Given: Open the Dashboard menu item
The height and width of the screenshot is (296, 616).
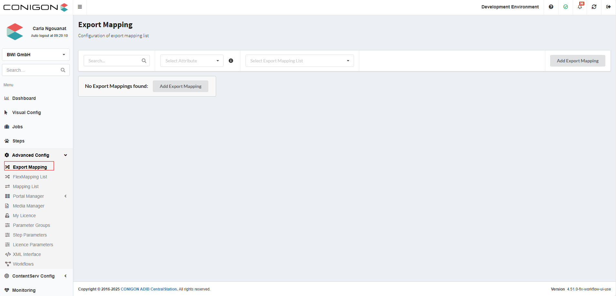Looking at the screenshot, I should 24,98.
